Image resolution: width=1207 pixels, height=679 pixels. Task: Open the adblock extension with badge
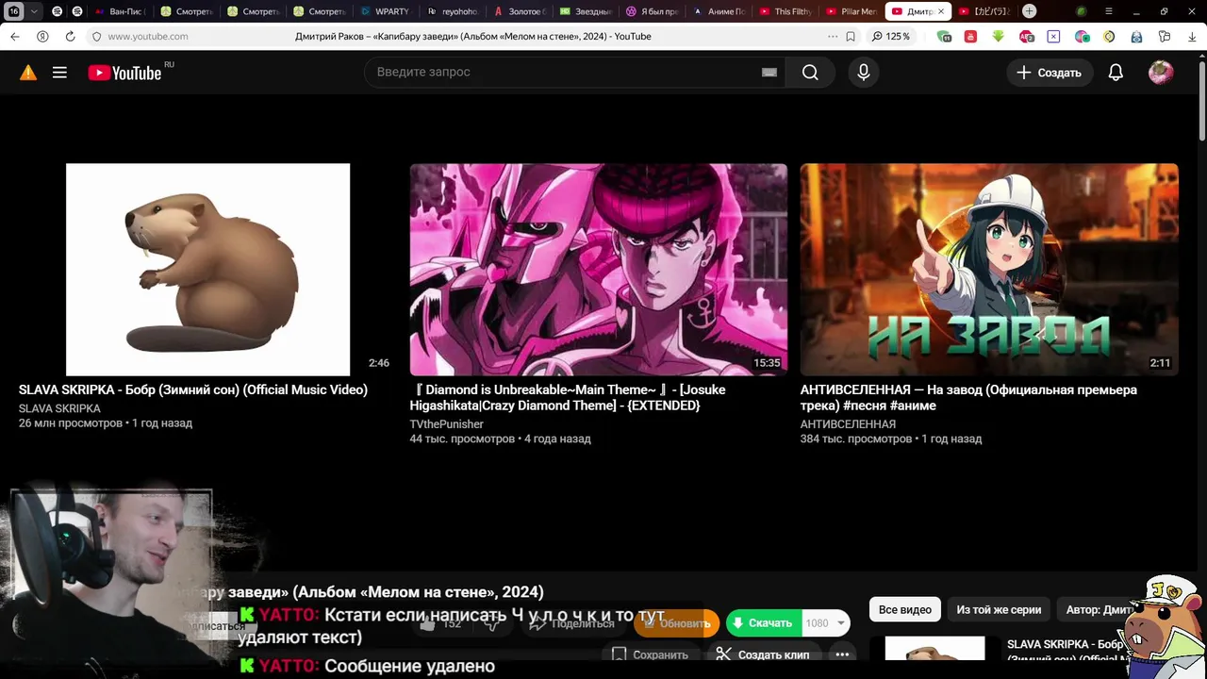click(x=1027, y=37)
